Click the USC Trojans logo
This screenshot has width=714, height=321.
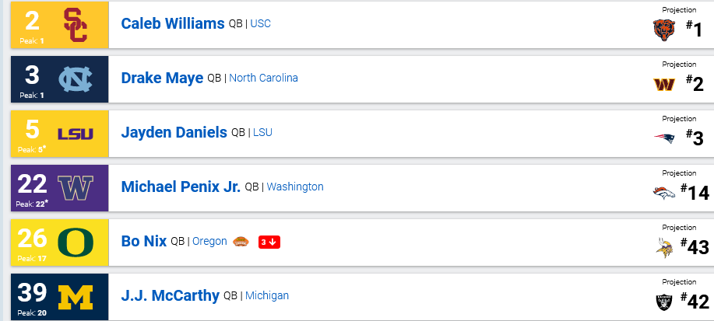pos(74,24)
